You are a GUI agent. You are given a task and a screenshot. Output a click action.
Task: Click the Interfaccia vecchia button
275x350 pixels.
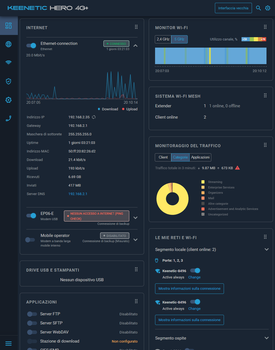(233, 8)
